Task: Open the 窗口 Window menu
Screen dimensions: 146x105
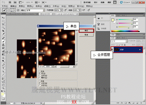Action: click(80, 6)
